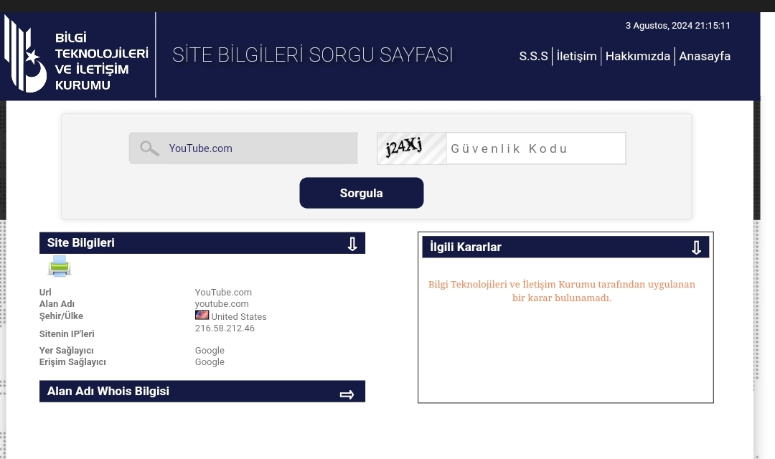Screen dimensions: 775x459
Task: Focus the Güvenlik Kodu input field
Action: click(x=536, y=148)
